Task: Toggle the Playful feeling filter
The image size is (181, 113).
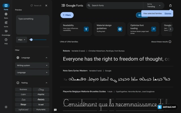Action: (41, 94)
